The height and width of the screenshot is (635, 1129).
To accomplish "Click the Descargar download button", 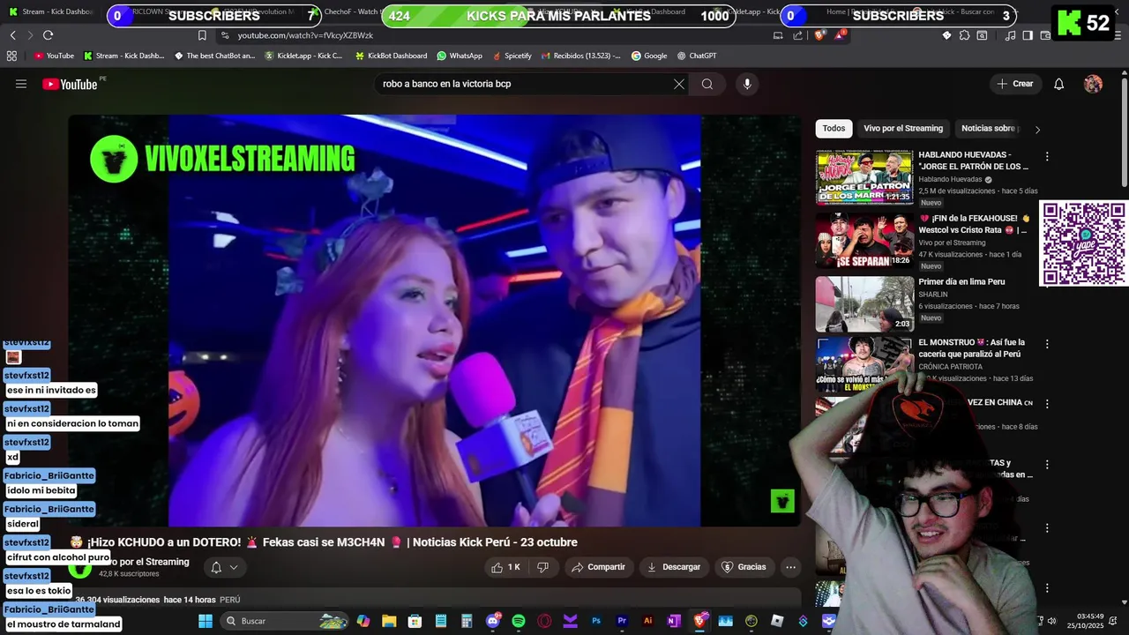I will click(x=674, y=567).
